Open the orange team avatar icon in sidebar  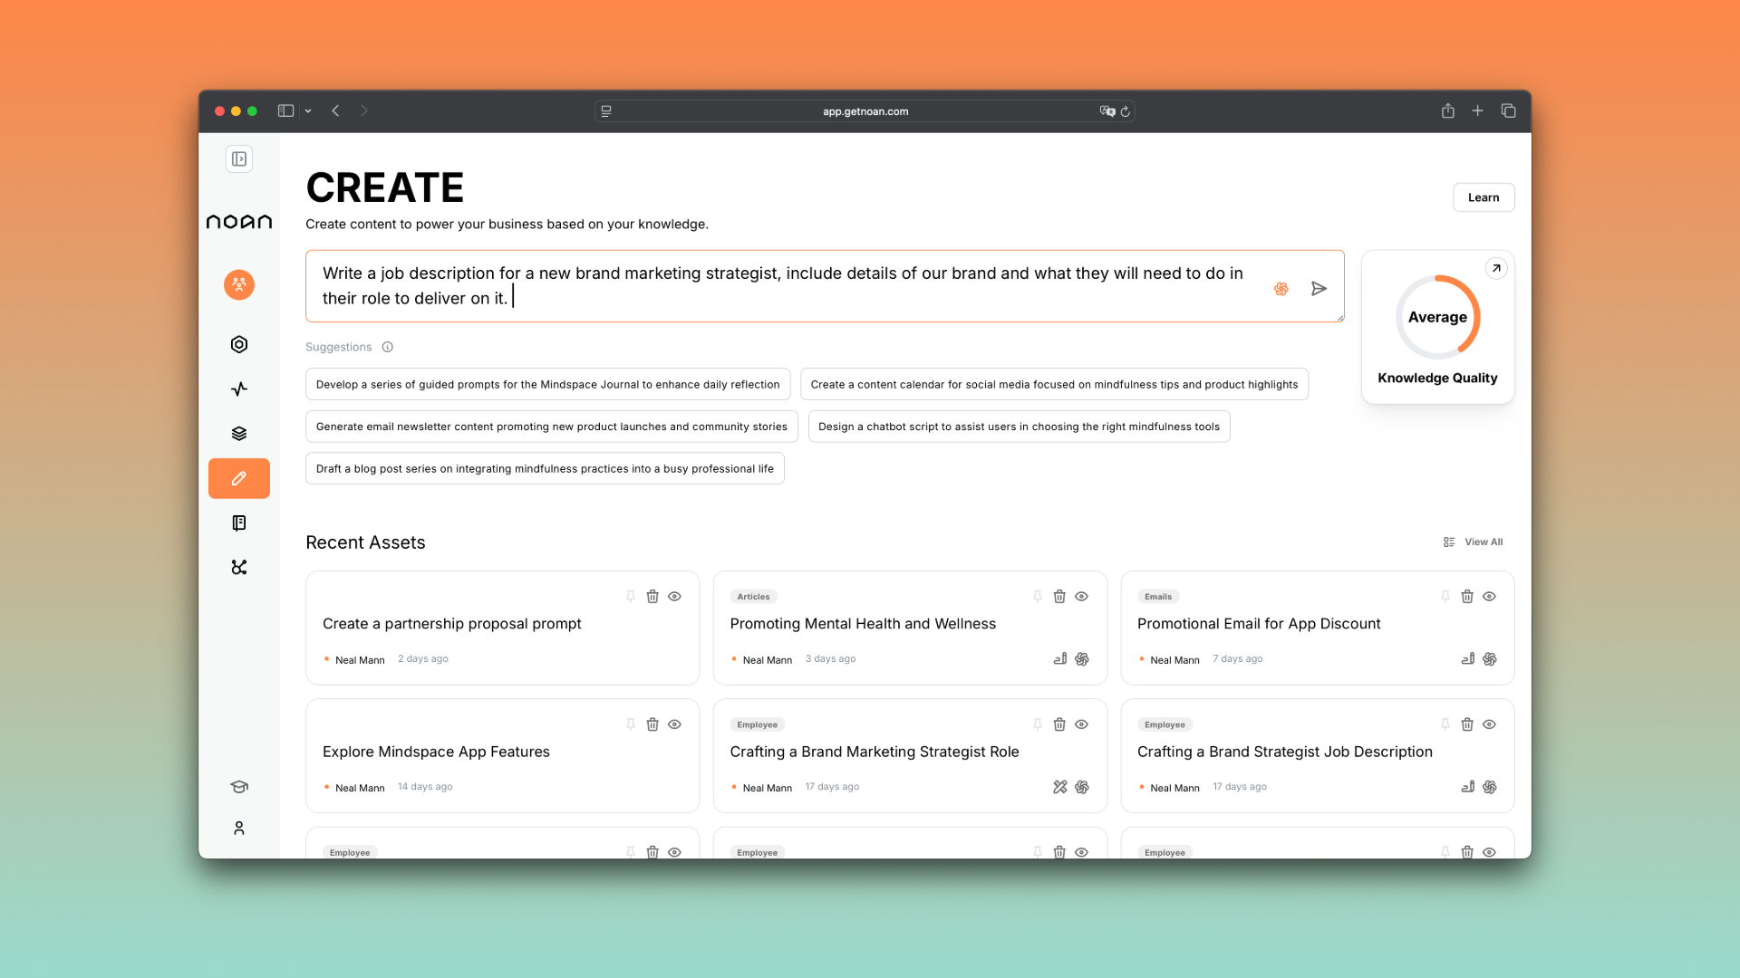click(239, 285)
